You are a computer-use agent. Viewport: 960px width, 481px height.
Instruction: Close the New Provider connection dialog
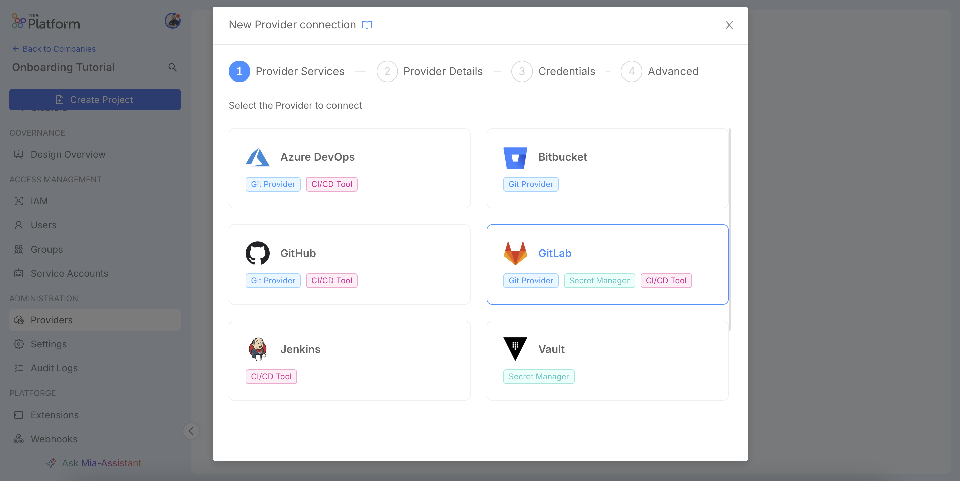pos(729,25)
